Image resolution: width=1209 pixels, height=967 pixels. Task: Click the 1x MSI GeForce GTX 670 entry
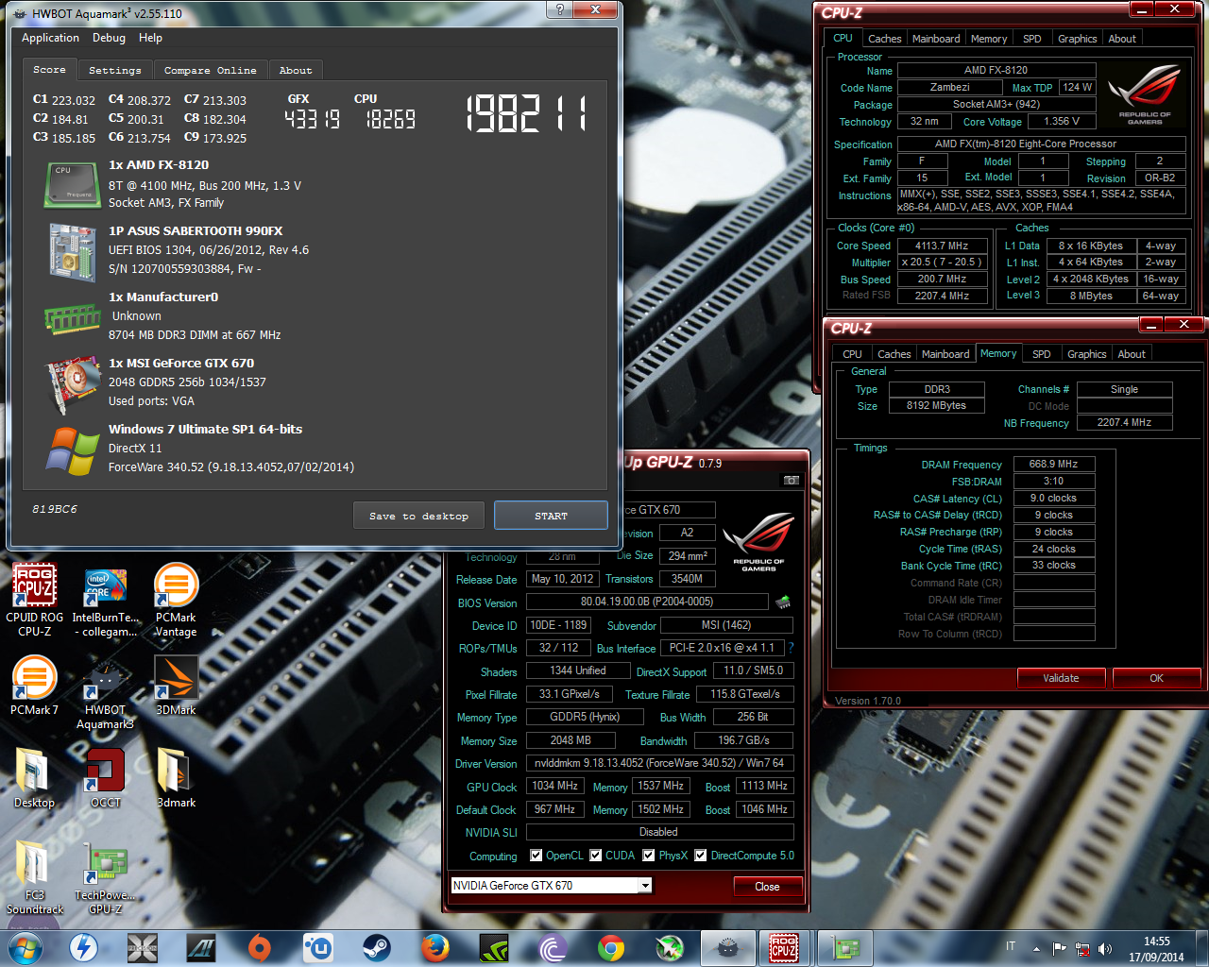pyautogui.click(x=180, y=364)
